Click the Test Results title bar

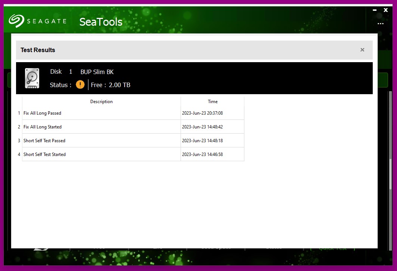click(x=187, y=50)
